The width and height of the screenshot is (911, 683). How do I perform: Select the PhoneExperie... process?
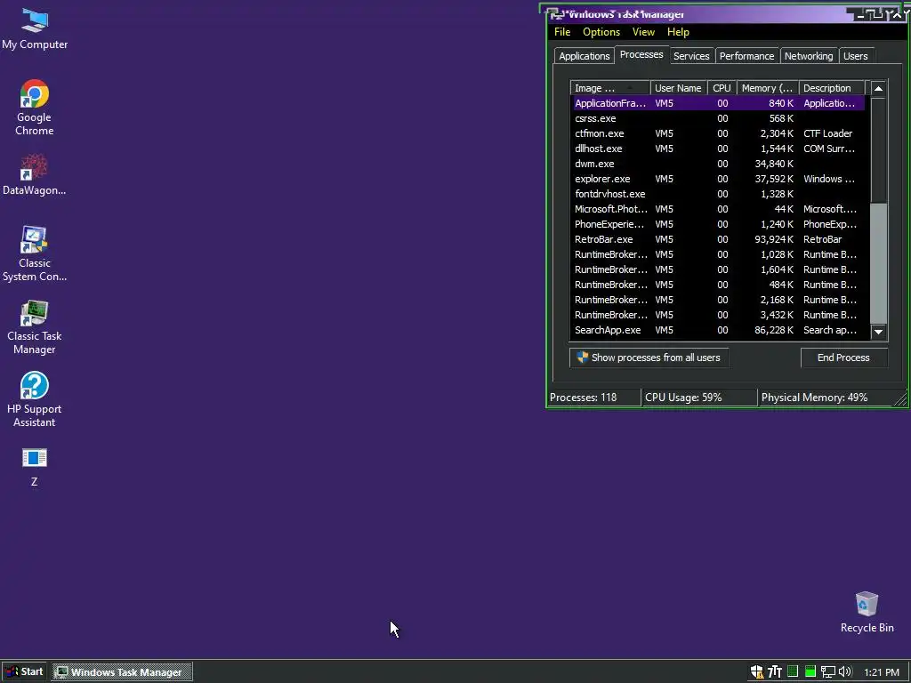point(718,224)
